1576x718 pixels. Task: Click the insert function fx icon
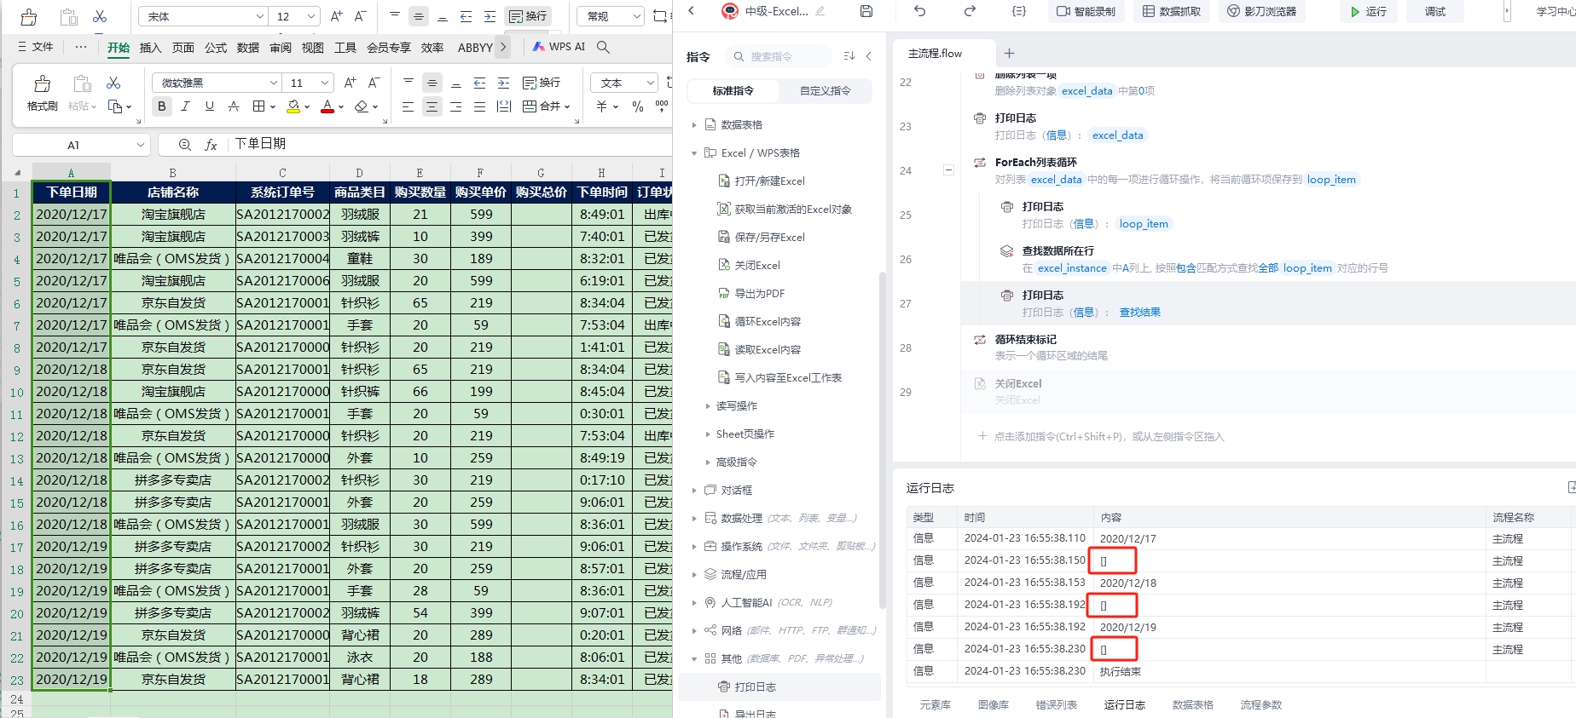(211, 145)
